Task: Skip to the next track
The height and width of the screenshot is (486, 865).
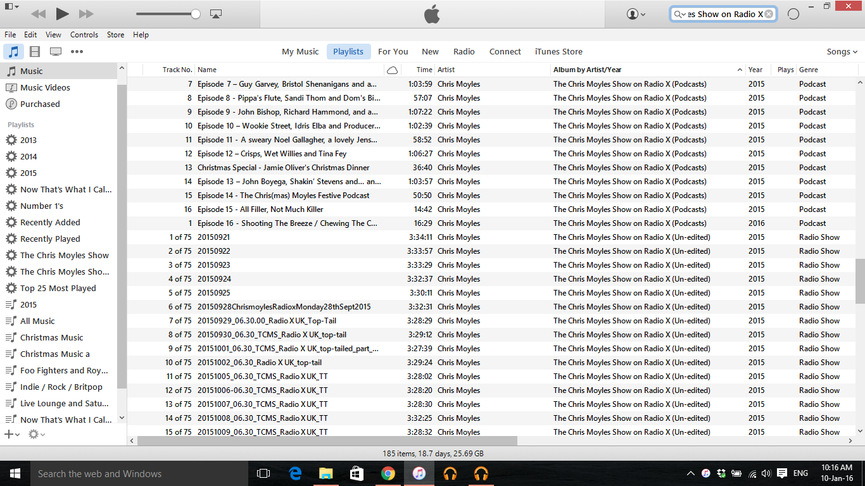Action: coord(86,13)
